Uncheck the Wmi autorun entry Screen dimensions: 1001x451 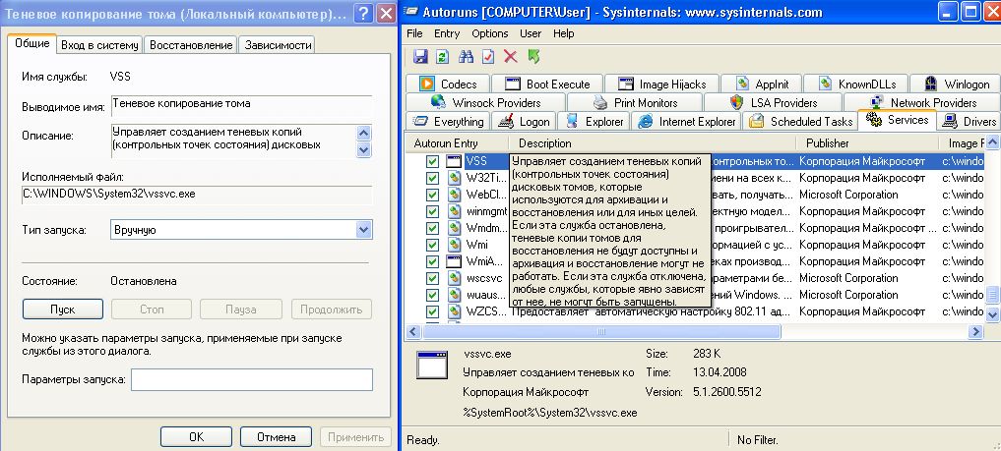pyautogui.click(x=432, y=244)
